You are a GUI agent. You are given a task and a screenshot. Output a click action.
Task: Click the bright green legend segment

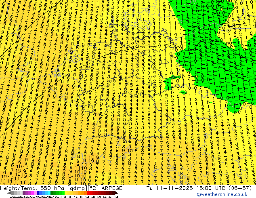[63, 193]
